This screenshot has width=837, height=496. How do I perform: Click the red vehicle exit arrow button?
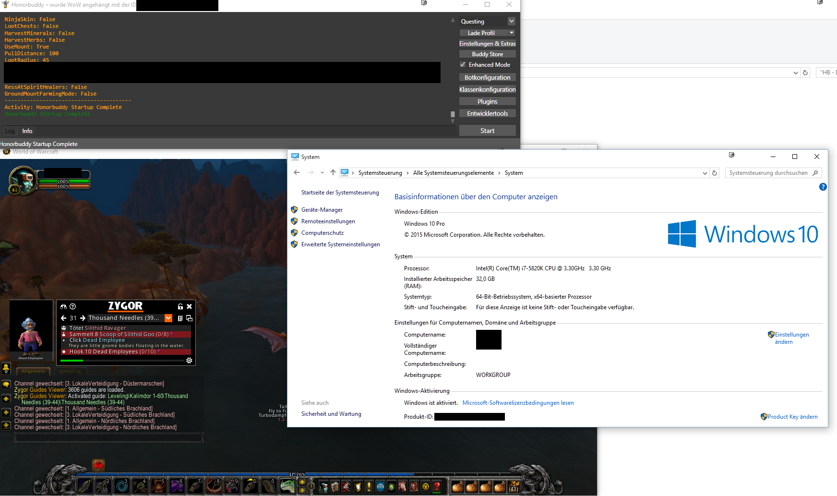click(98, 465)
